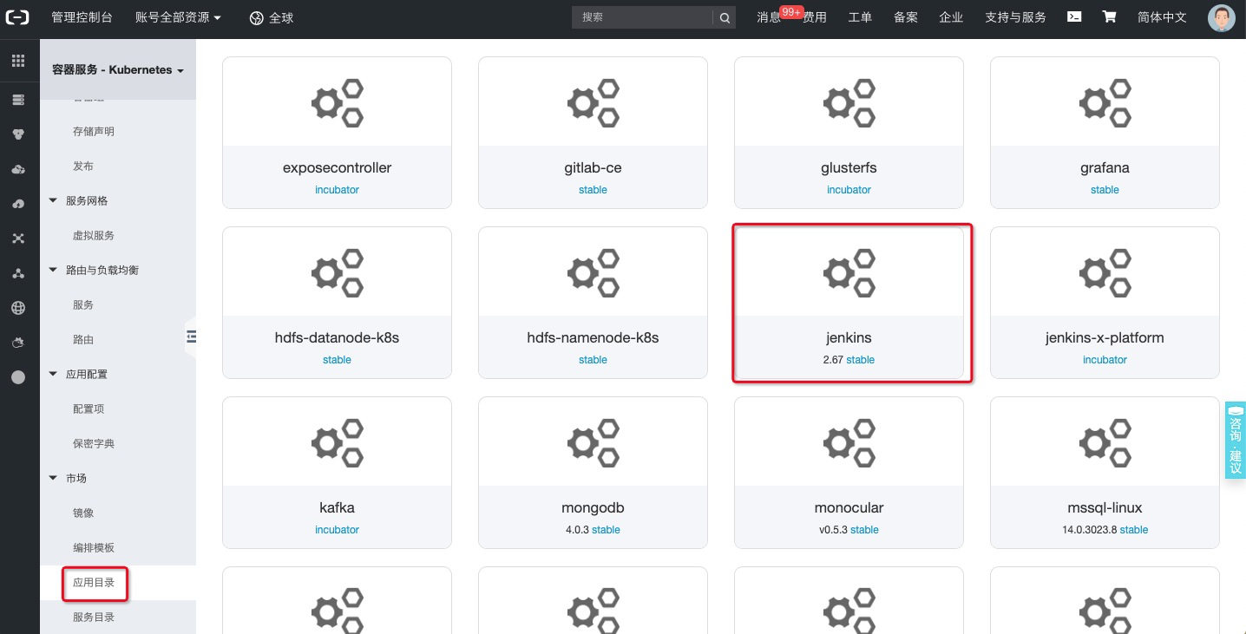Click the grafana gears icon
The height and width of the screenshot is (634, 1246).
[1105, 104]
